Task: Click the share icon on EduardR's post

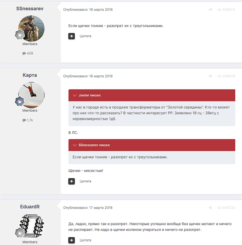Action: pyautogui.click(x=210, y=208)
